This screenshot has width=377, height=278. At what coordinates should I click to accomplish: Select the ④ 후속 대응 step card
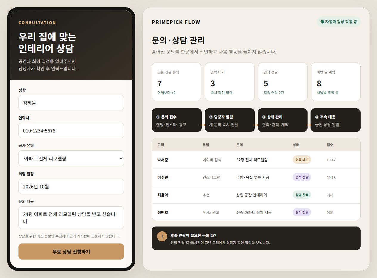[x=336, y=120]
